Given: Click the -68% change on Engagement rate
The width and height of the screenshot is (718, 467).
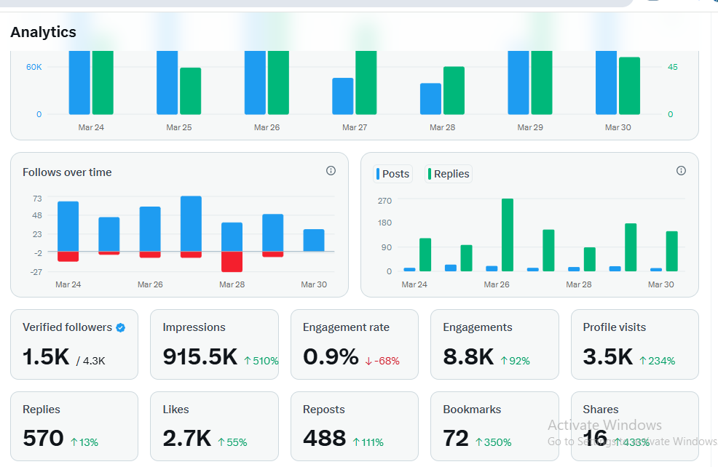Looking at the screenshot, I should click(x=382, y=361).
